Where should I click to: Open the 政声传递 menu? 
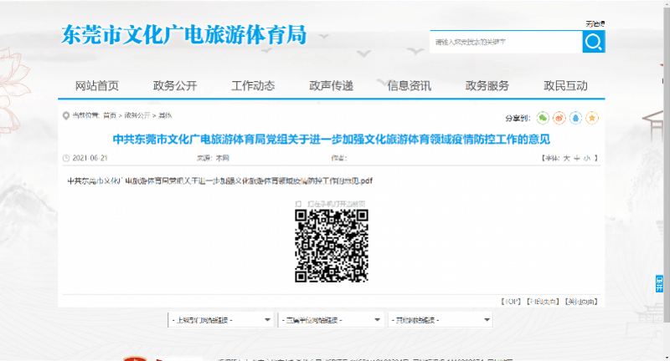(331, 86)
